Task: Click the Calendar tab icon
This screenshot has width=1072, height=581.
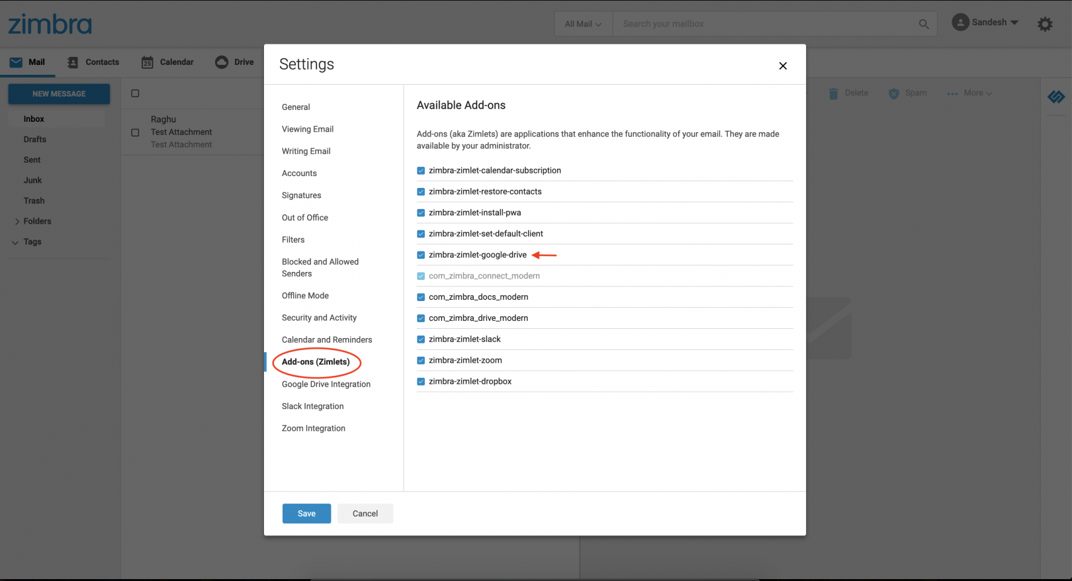Action: click(148, 62)
